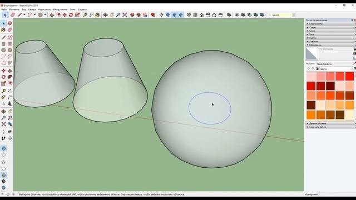Pick the bright red color swatch
The width and height of the screenshot is (356, 200).
(350, 76)
